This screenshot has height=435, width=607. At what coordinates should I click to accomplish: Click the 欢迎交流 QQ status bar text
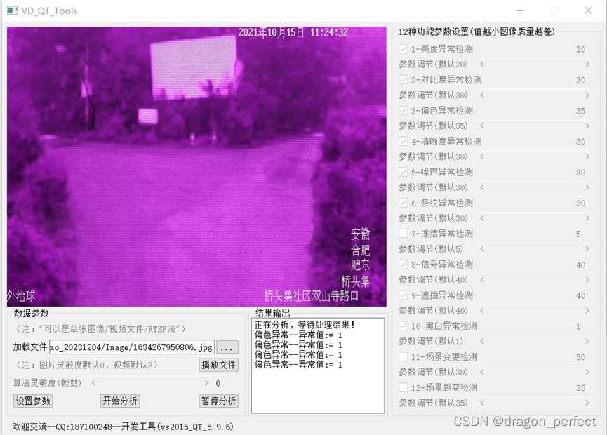coord(123,427)
